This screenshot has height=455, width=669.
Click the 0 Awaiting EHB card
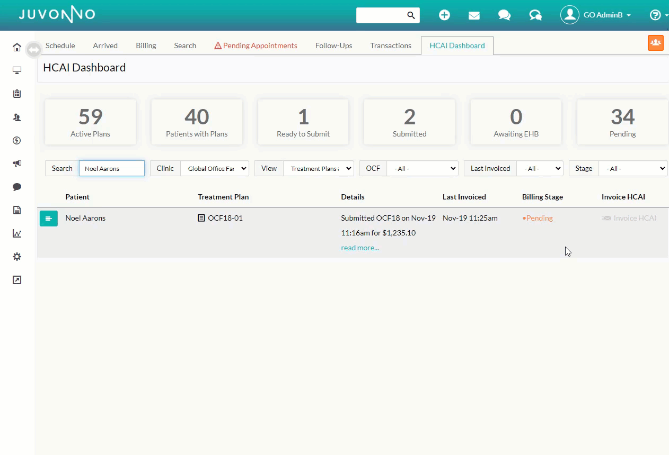tap(516, 122)
